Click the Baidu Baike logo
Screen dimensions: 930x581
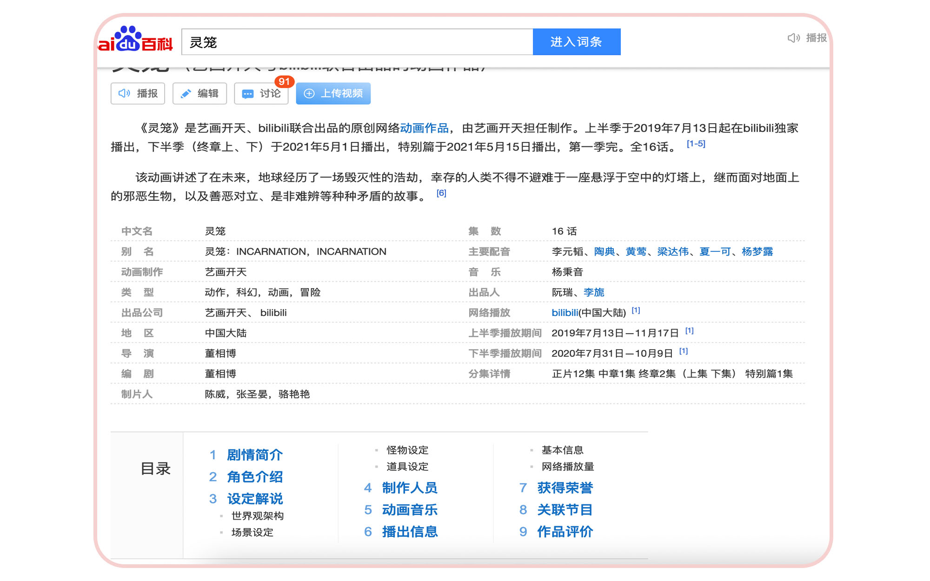tap(135, 40)
